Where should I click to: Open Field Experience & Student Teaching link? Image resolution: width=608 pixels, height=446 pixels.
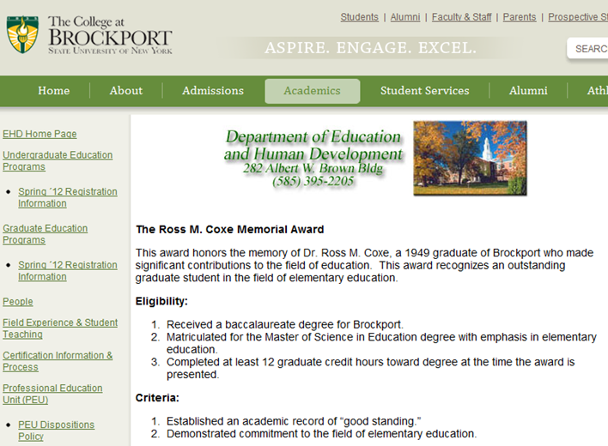click(60, 328)
